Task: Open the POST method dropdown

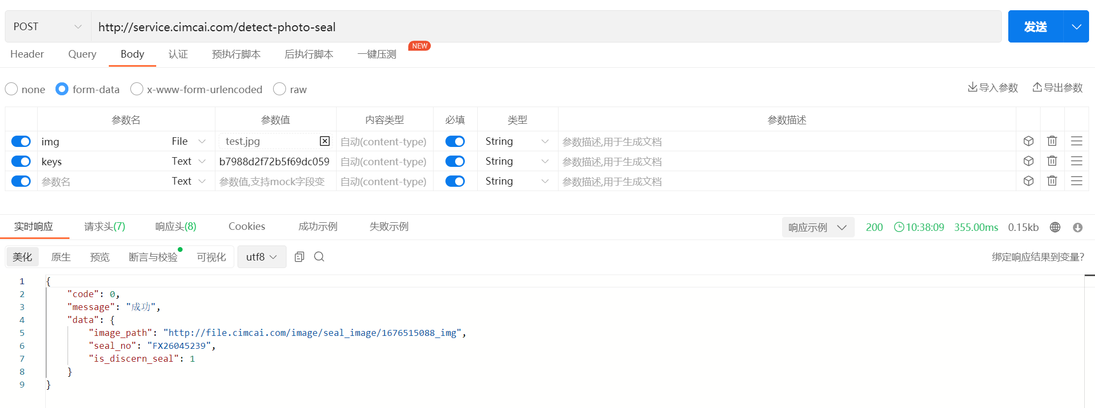Action: coord(48,26)
